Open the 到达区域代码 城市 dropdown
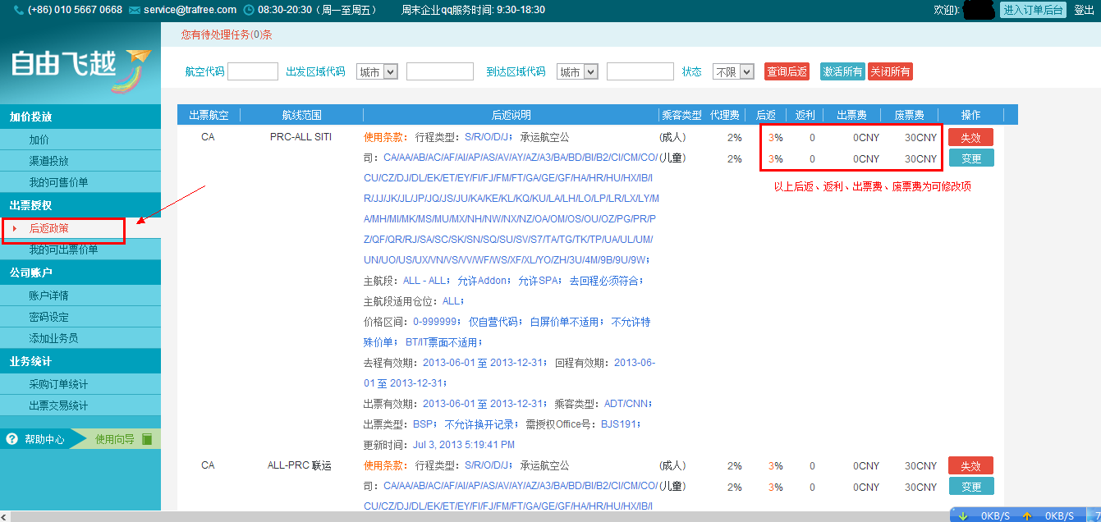Image resolution: width=1101 pixels, height=522 pixels. pyautogui.click(x=577, y=72)
